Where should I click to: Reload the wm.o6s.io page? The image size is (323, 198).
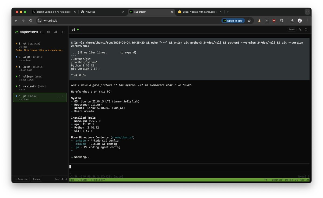31,21
